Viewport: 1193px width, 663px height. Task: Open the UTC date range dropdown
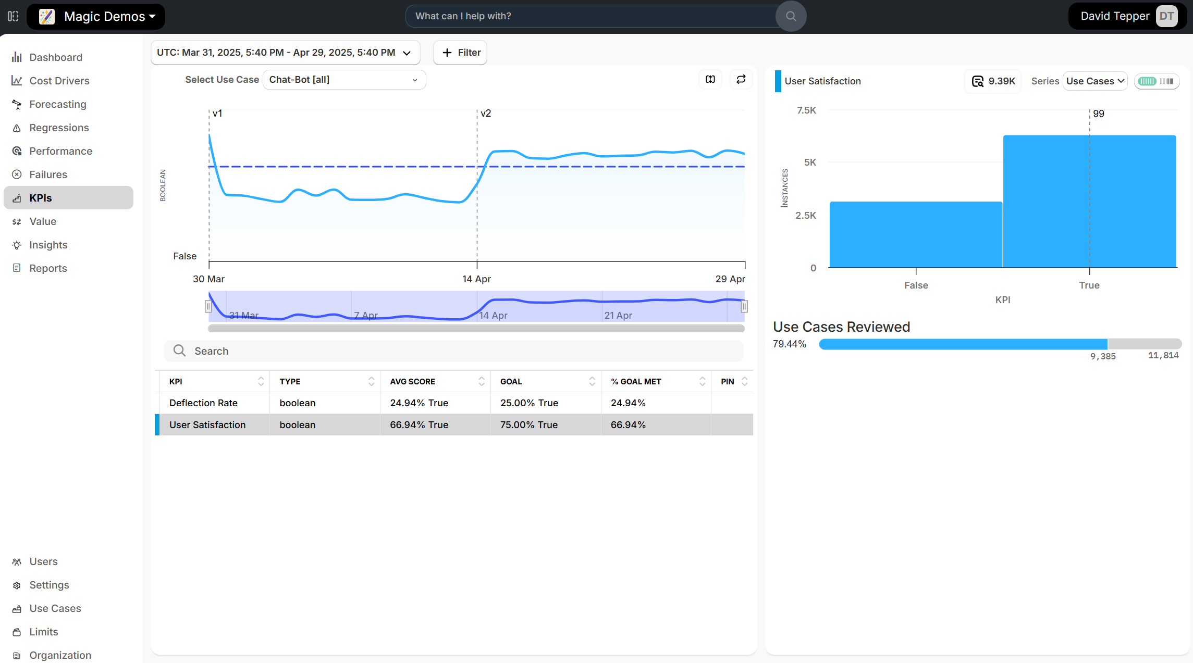(x=285, y=53)
